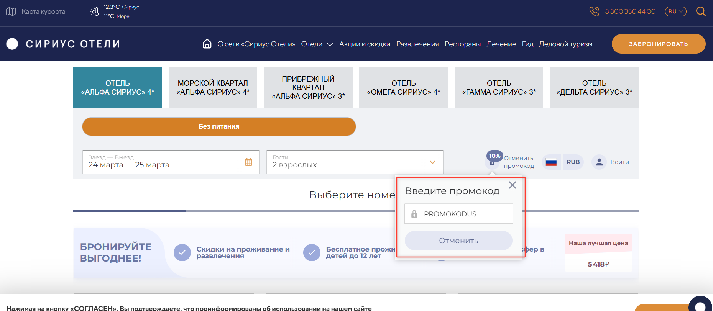Open the RUB currency selector
713x311 pixels.
[x=573, y=162]
